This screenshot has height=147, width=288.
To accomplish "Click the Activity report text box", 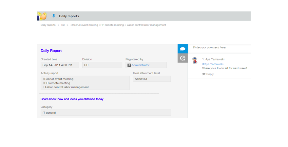I will coord(85,83).
